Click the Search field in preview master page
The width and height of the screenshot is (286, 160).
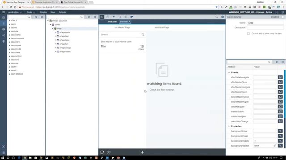pos(122,35)
